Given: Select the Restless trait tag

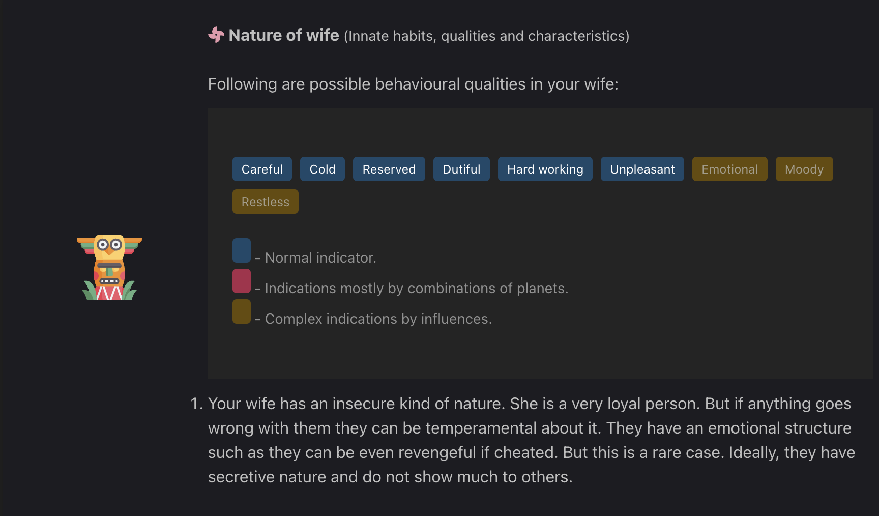Looking at the screenshot, I should pyautogui.click(x=266, y=202).
